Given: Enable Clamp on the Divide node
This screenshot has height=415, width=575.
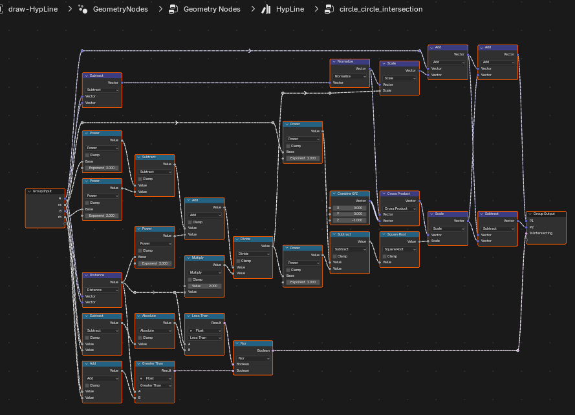Looking at the screenshot, I should click(x=239, y=261).
